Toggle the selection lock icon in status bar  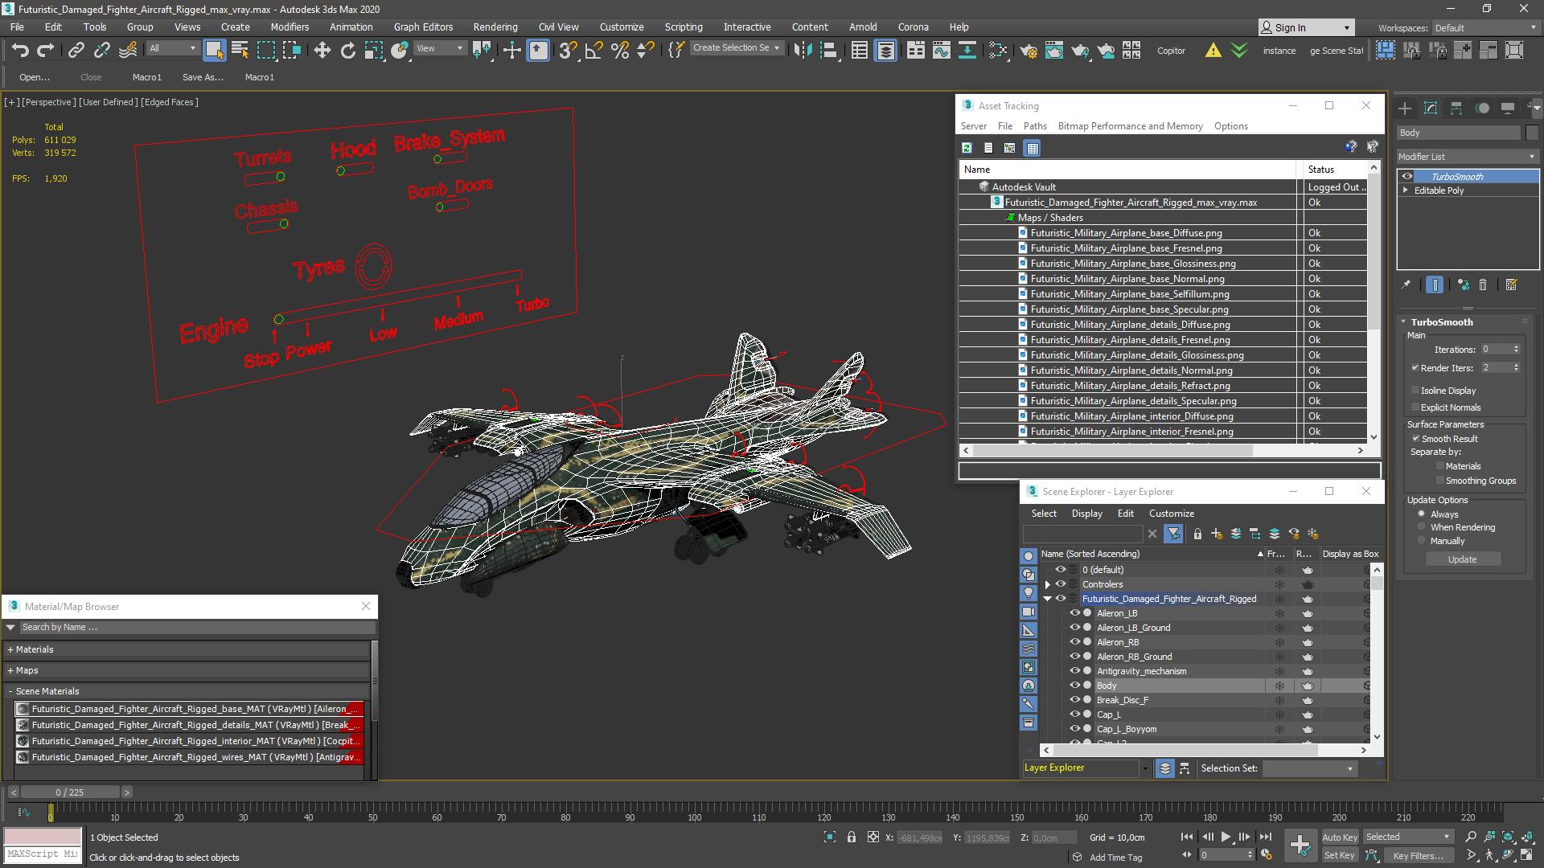click(x=852, y=837)
